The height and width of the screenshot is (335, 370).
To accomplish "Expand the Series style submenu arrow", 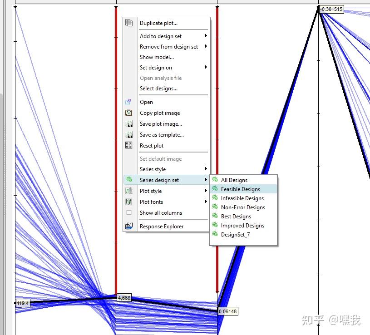I will (x=206, y=169).
